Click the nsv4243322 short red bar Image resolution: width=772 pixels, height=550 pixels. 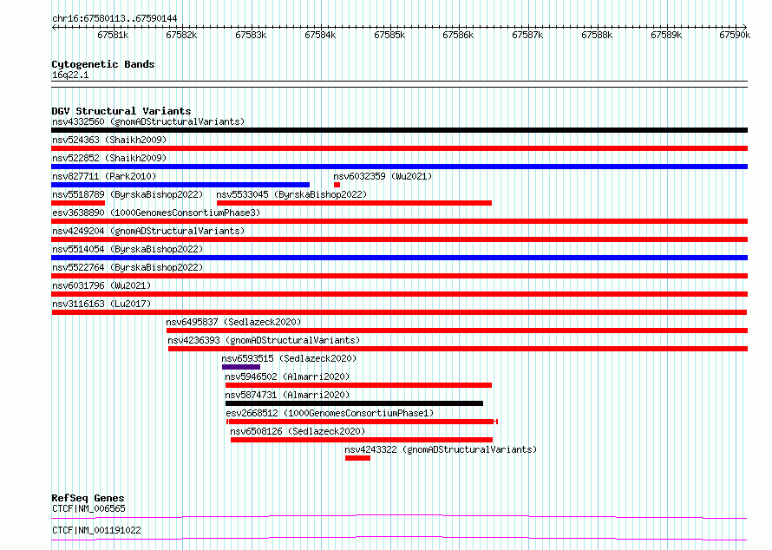(x=357, y=458)
